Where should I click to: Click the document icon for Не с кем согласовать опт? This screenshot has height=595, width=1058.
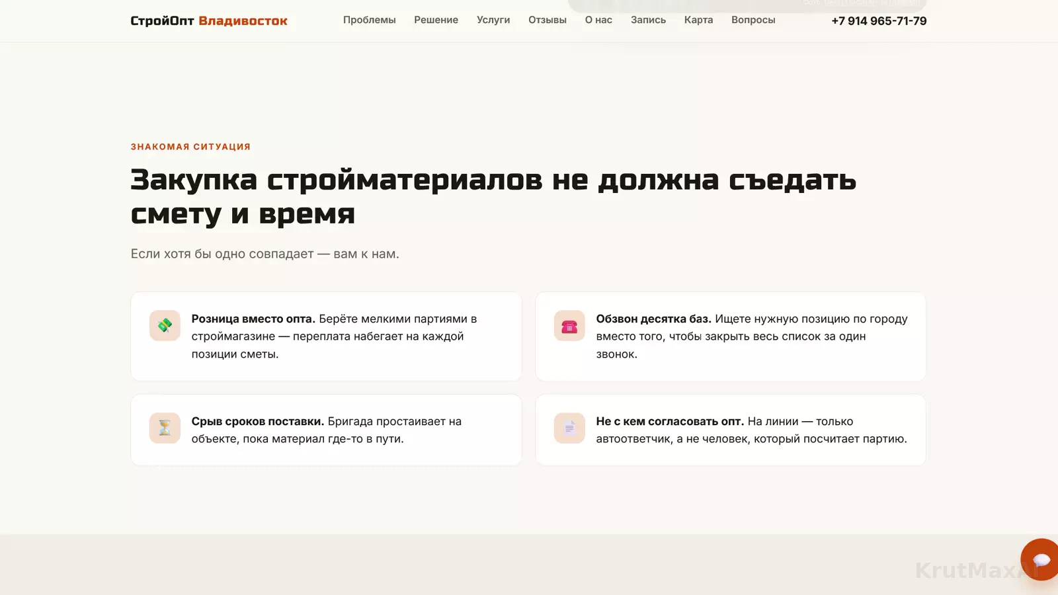pos(569,428)
